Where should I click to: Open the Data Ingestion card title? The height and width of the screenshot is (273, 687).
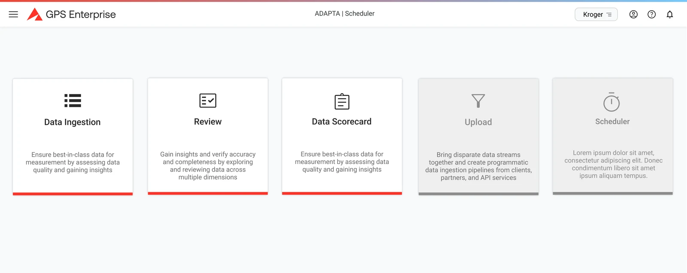[x=73, y=122]
